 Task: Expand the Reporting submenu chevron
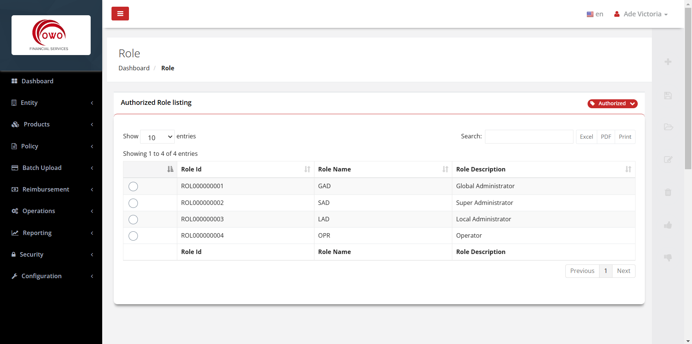point(92,233)
